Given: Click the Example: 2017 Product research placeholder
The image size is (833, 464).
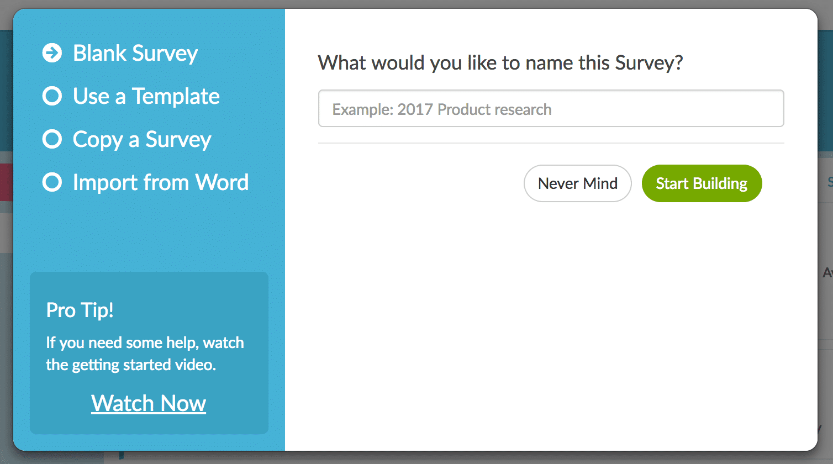Looking at the screenshot, I should tap(439, 109).
